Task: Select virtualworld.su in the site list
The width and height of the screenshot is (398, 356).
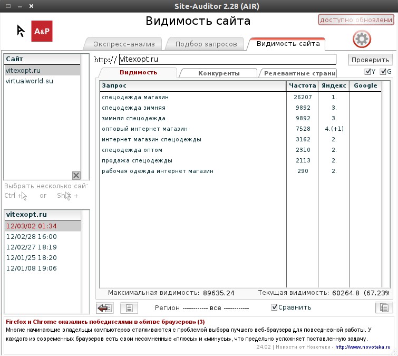Action: 30,81
